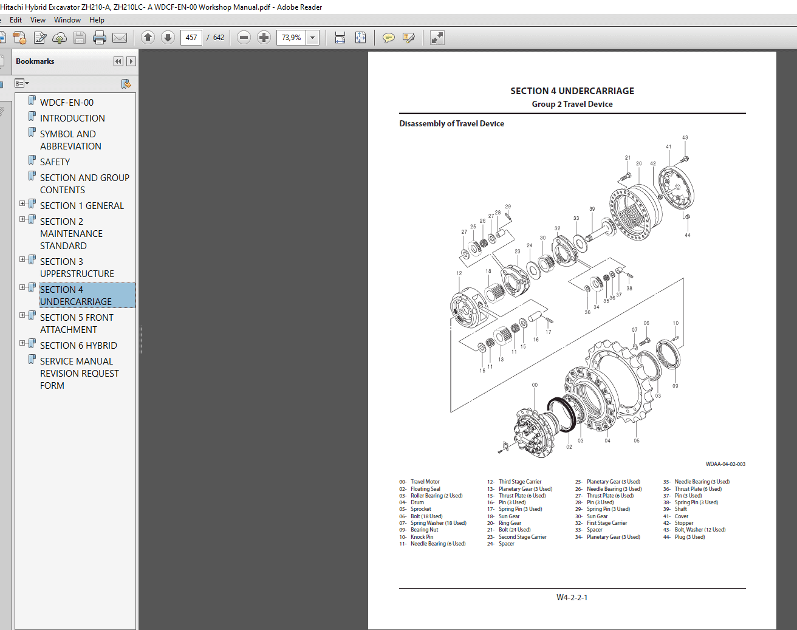Go to previous page arrow
This screenshot has width=797, height=630.
tap(148, 38)
